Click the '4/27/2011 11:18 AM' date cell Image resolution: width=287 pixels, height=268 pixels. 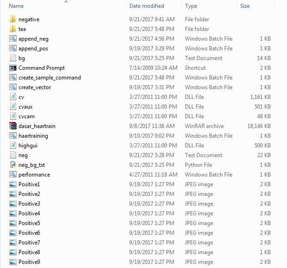[153, 175]
